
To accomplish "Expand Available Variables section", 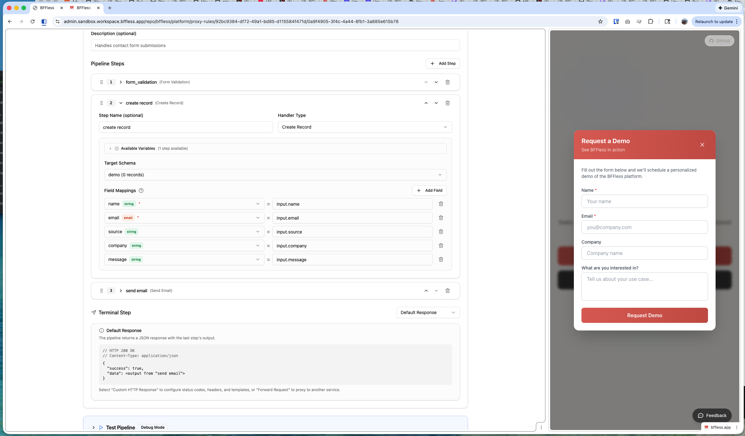I will coord(110,148).
